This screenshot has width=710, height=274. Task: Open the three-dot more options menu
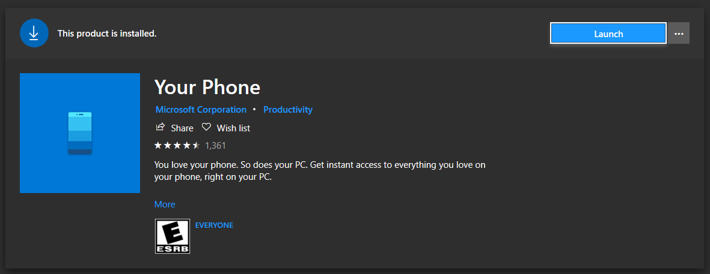[678, 34]
